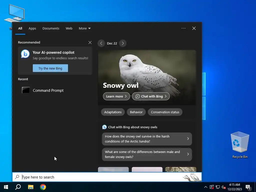
Task: Click Learn more about Snowy owl
Action: click(116, 96)
